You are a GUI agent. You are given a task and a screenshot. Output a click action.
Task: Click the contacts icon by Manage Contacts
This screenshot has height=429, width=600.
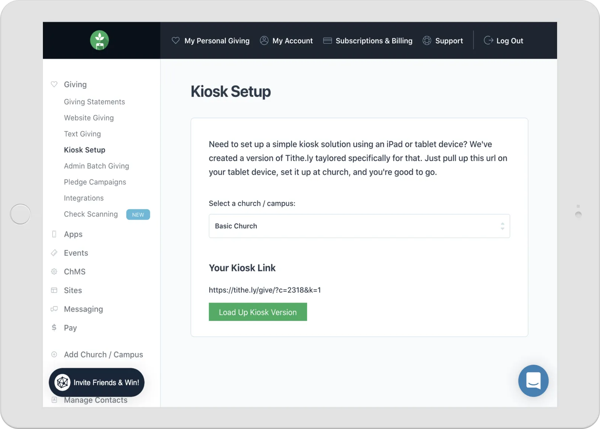click(x=54, y=400)
